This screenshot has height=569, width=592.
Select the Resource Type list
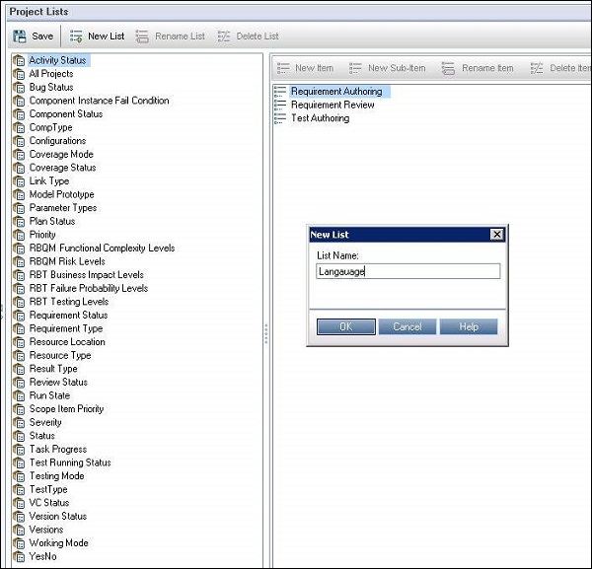tap(60, 356)
